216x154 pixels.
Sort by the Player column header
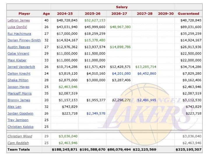24,13
